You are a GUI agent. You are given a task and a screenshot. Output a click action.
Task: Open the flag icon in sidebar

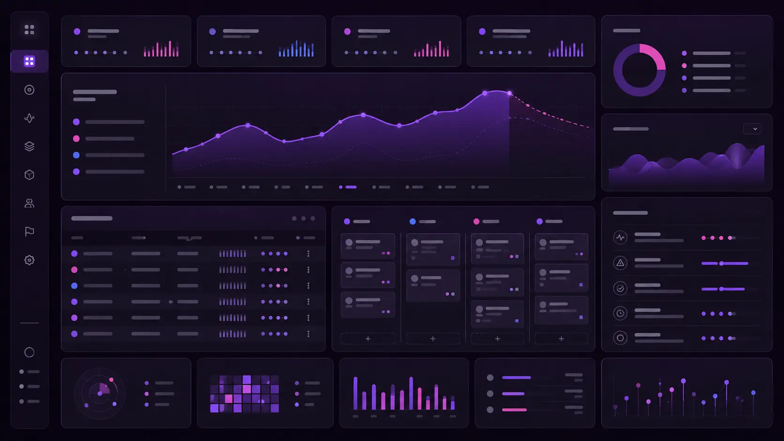point(29,232)
